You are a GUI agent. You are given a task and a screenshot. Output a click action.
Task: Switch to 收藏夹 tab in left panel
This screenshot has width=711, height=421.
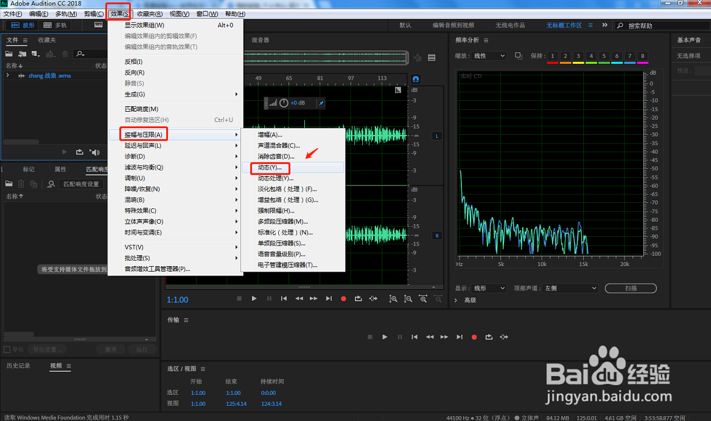[x=47, y=40]
